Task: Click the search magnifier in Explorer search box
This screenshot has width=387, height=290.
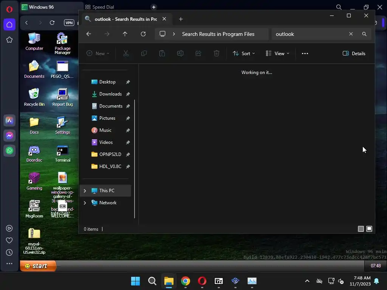Action: click(x=364, y=34)
